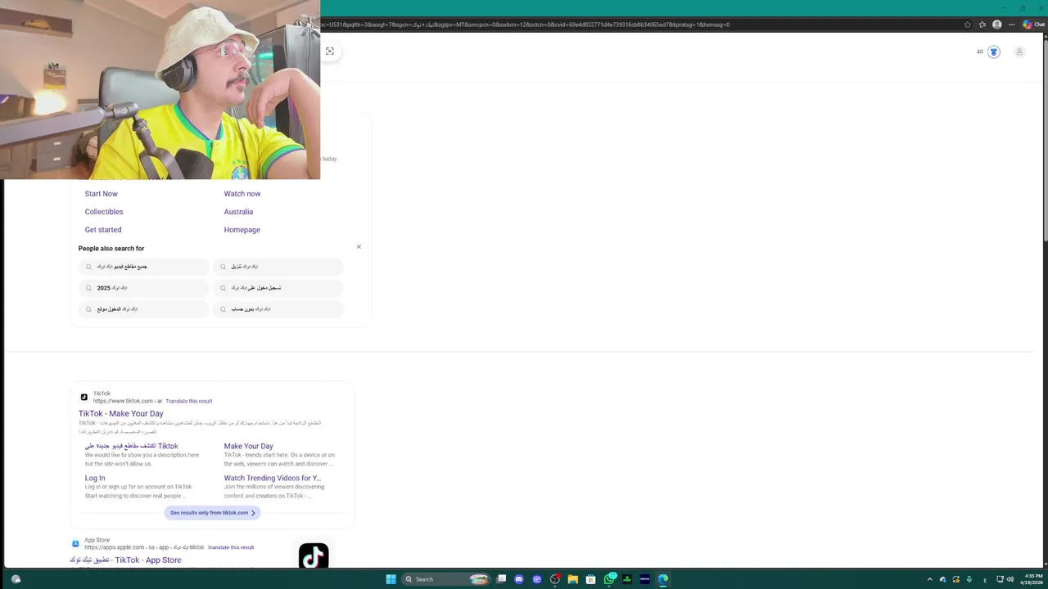This screenshot has width=1048, height=589.
Task: Search the suggestion containing 2025
Action: coord(144,288)
